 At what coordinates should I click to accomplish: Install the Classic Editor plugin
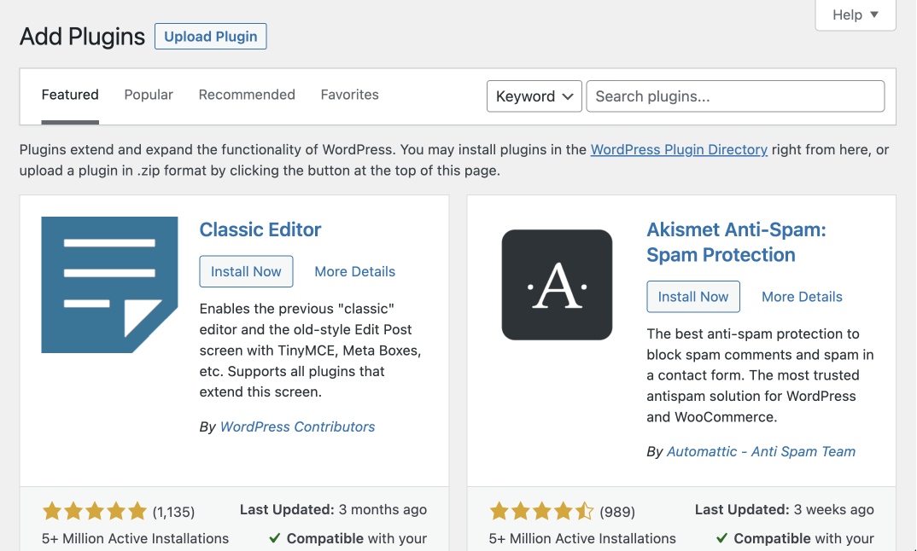[246, 271]
